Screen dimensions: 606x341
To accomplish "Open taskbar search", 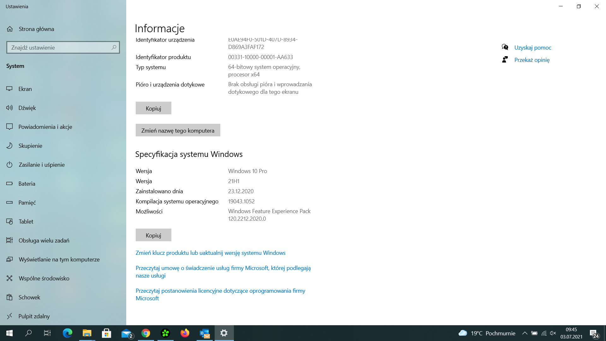I will coord(28,333).
